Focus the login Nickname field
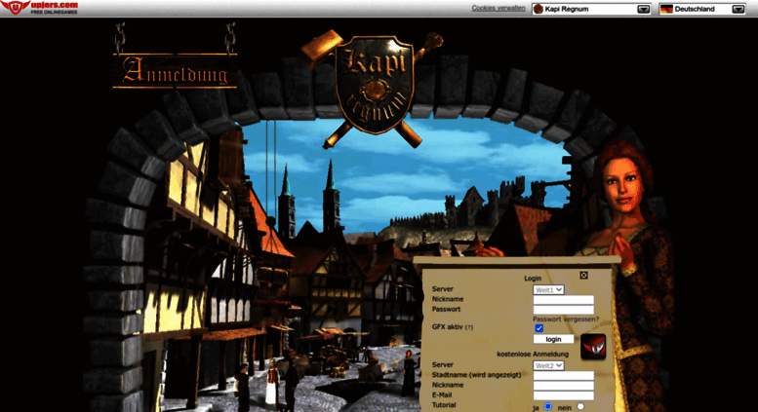 click(563, 300)
